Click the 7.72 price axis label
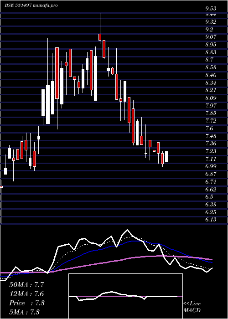 211,121
